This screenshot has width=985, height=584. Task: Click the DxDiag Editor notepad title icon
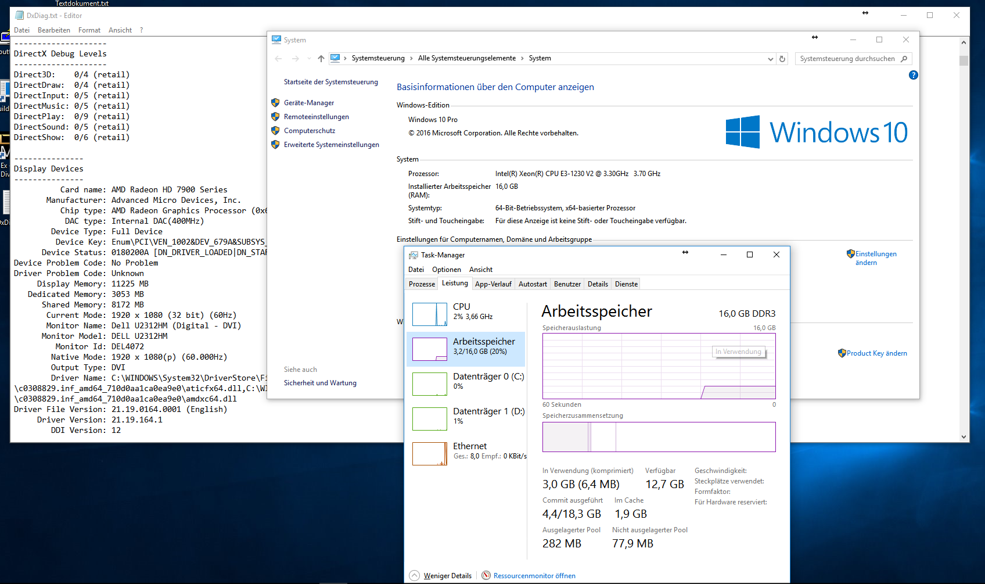20,16
